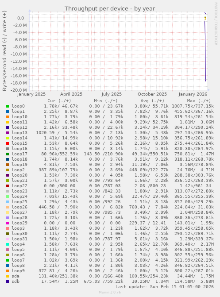
Task: Select the 'Bytes/second read (-) / write (+)' axis label
Action: point(4,50)
